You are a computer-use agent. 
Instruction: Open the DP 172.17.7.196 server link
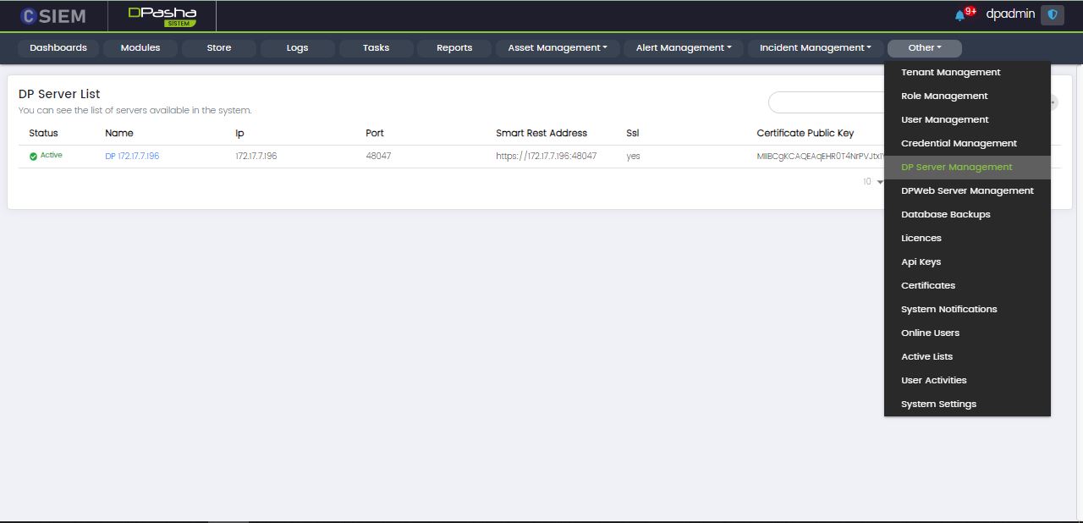click(132, 157)
